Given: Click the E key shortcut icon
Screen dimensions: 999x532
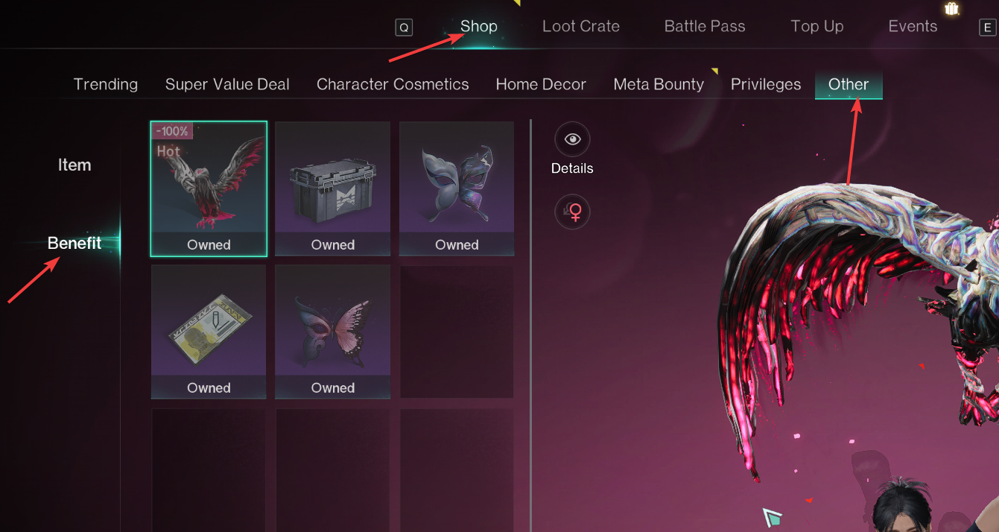Looking at the screenshot, I should [x=987, y=28].
